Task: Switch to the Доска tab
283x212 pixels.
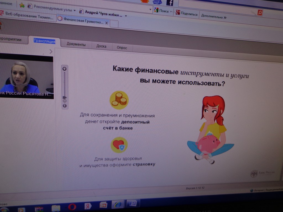Action: tap(101, 46)
